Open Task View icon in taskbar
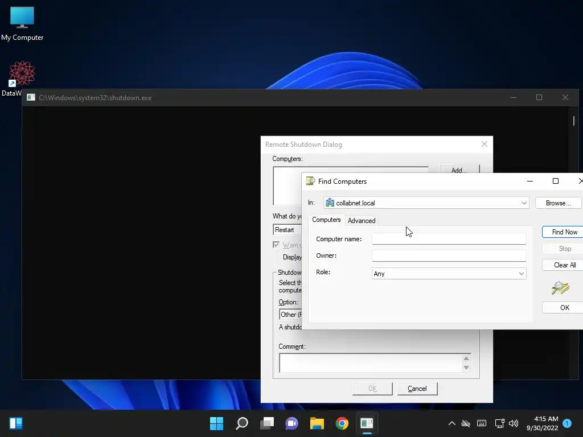The image size is (583, 437). [266, 423]
